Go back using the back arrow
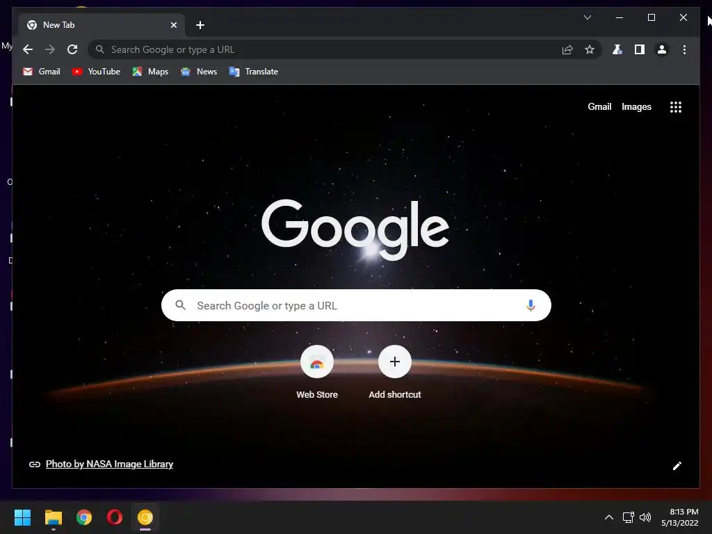This screenshot has width=712, height=534. pos(28,49)
